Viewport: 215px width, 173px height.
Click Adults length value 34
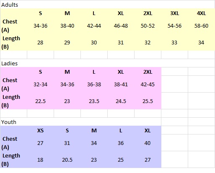[201, 43]
